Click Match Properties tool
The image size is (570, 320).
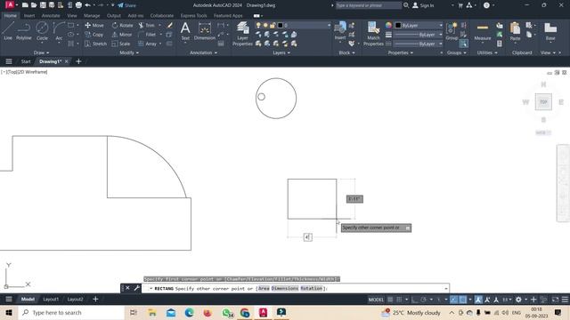point(373,34)
